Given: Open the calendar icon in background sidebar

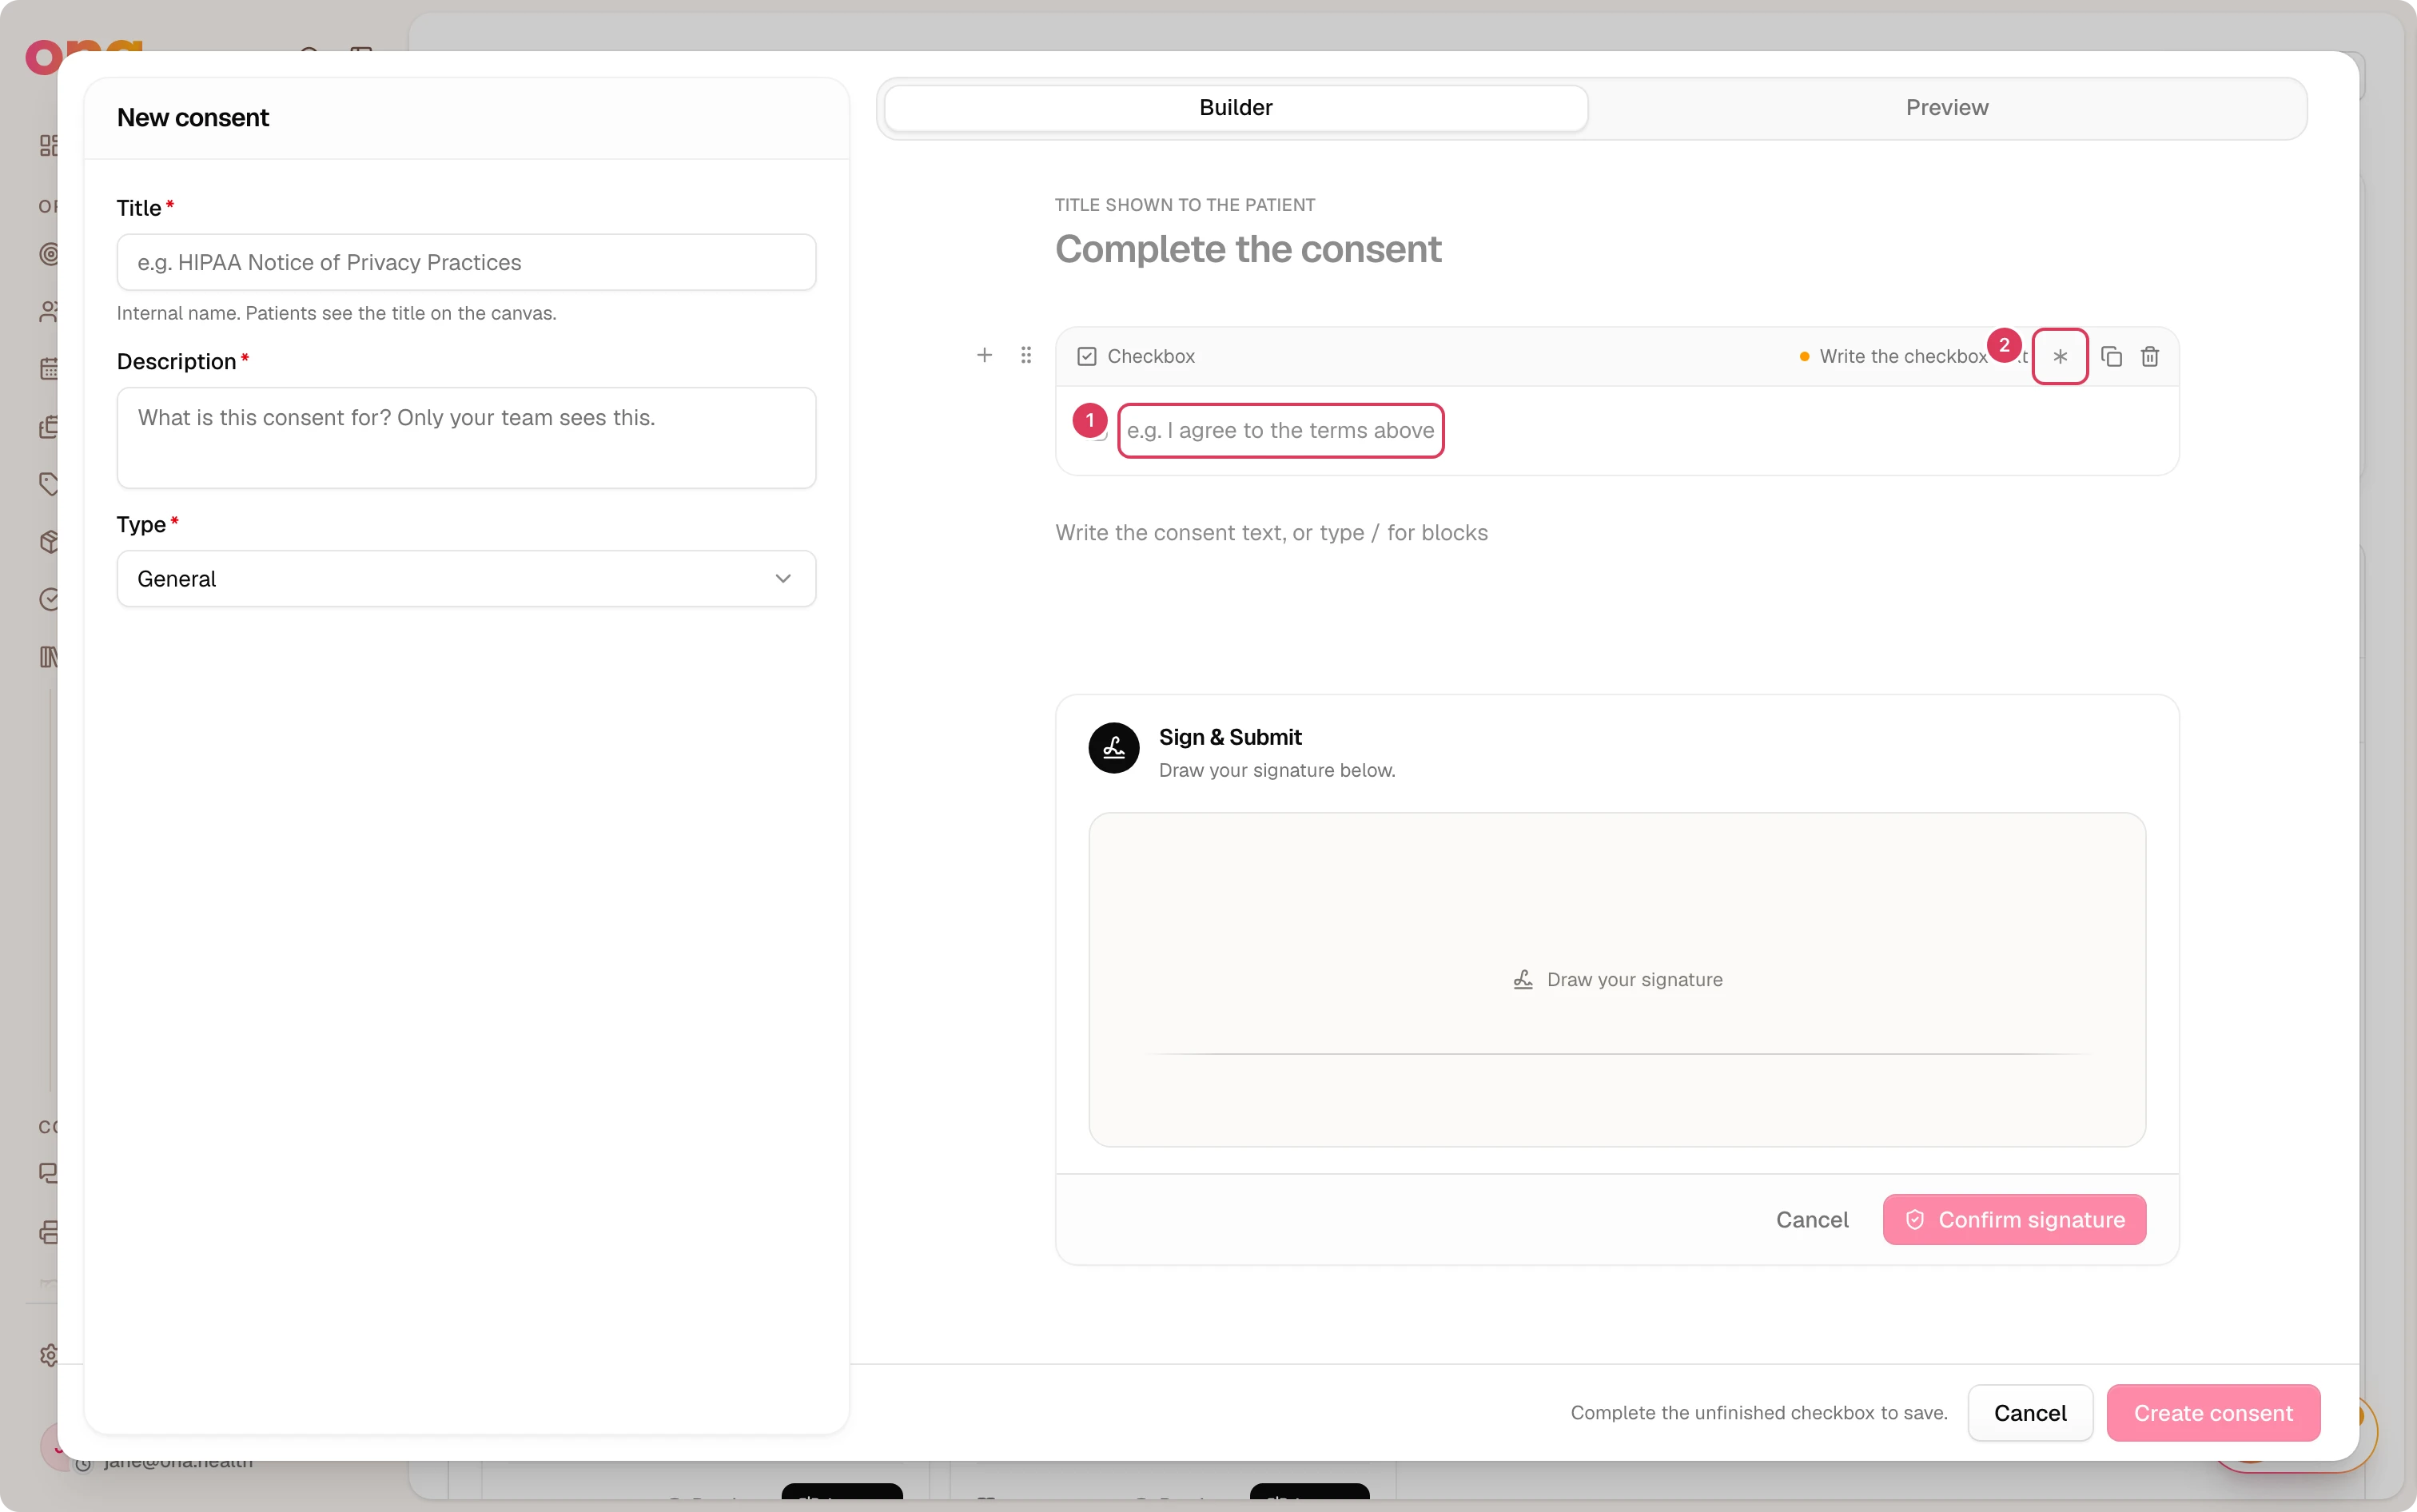Looking at the screenshot, I should [48, 369].
